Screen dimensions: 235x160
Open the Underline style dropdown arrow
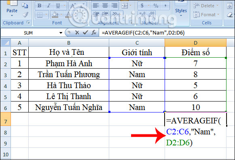tap(65, 6)
